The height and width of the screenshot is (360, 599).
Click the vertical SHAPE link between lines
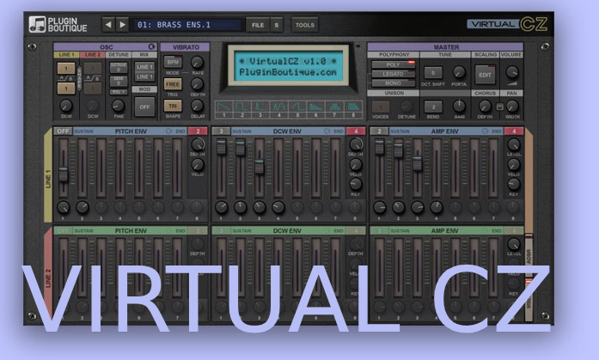[x=79, y=79]
